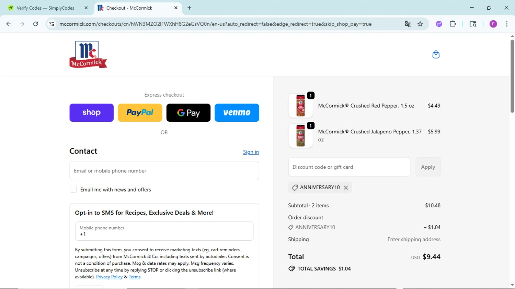Click the page vertical scrollbar
This screenshot has width=515, height=289.
coord(512,76)
